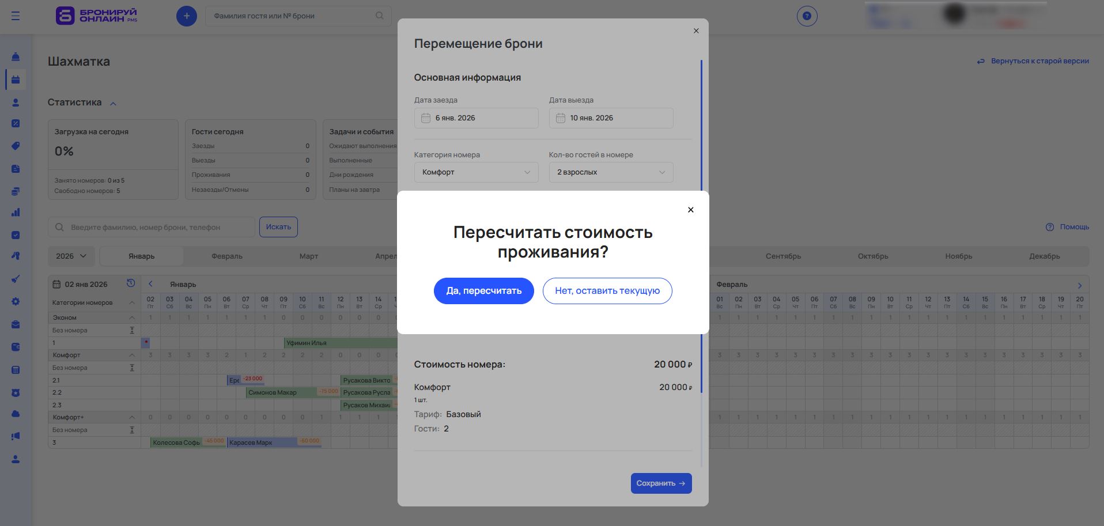Click "Вернуться к старой версии" link
The height and width of the screenshot is (526, 1104).
tap(1033, 61)
